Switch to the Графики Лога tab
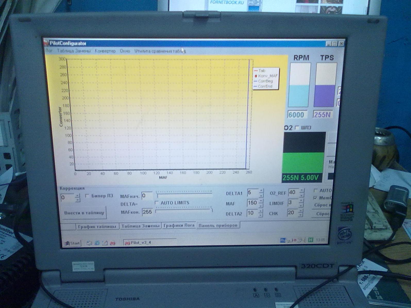Viewport: 411px width, 308px height. 179,225
